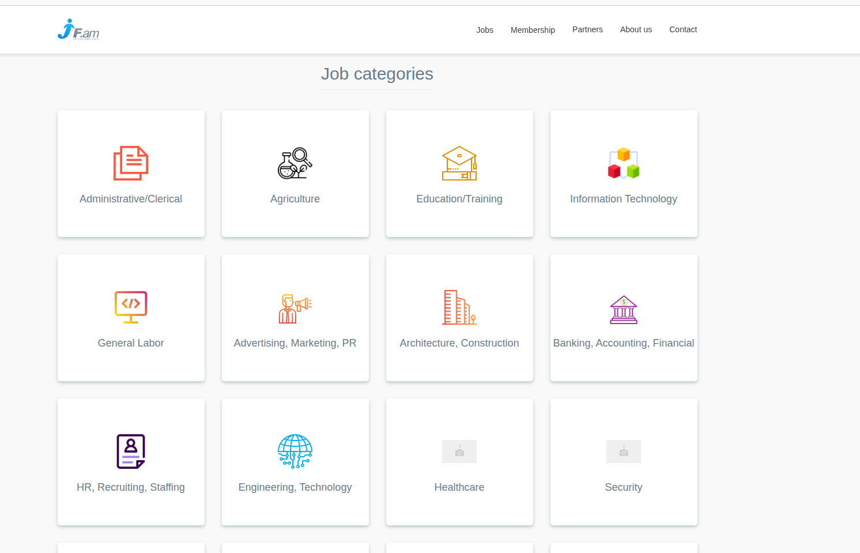Click the Architecture buildings icon
The width and height of the screenshot is (860, 553).
459,307
